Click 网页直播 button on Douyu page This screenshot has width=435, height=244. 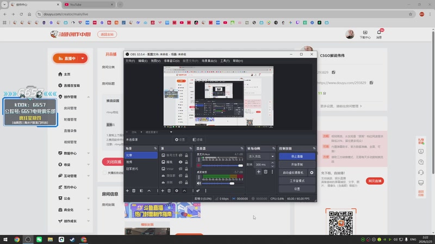point(375,181)
